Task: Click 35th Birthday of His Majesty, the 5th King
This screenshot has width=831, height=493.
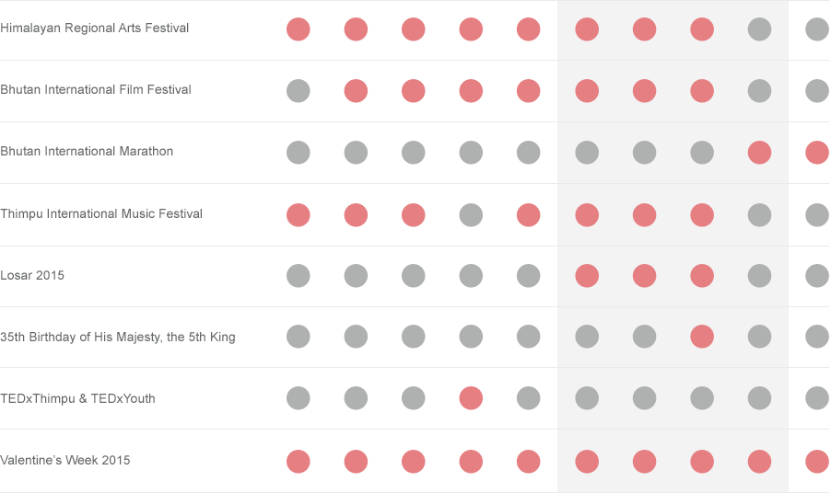Action: tap(118, 337)
